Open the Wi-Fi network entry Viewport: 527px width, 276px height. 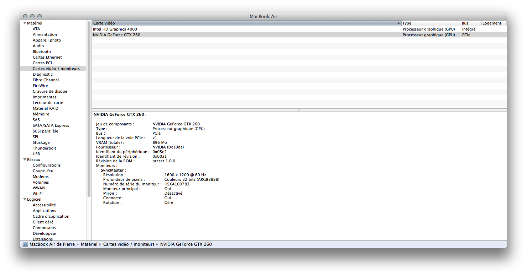coord(37,194)
